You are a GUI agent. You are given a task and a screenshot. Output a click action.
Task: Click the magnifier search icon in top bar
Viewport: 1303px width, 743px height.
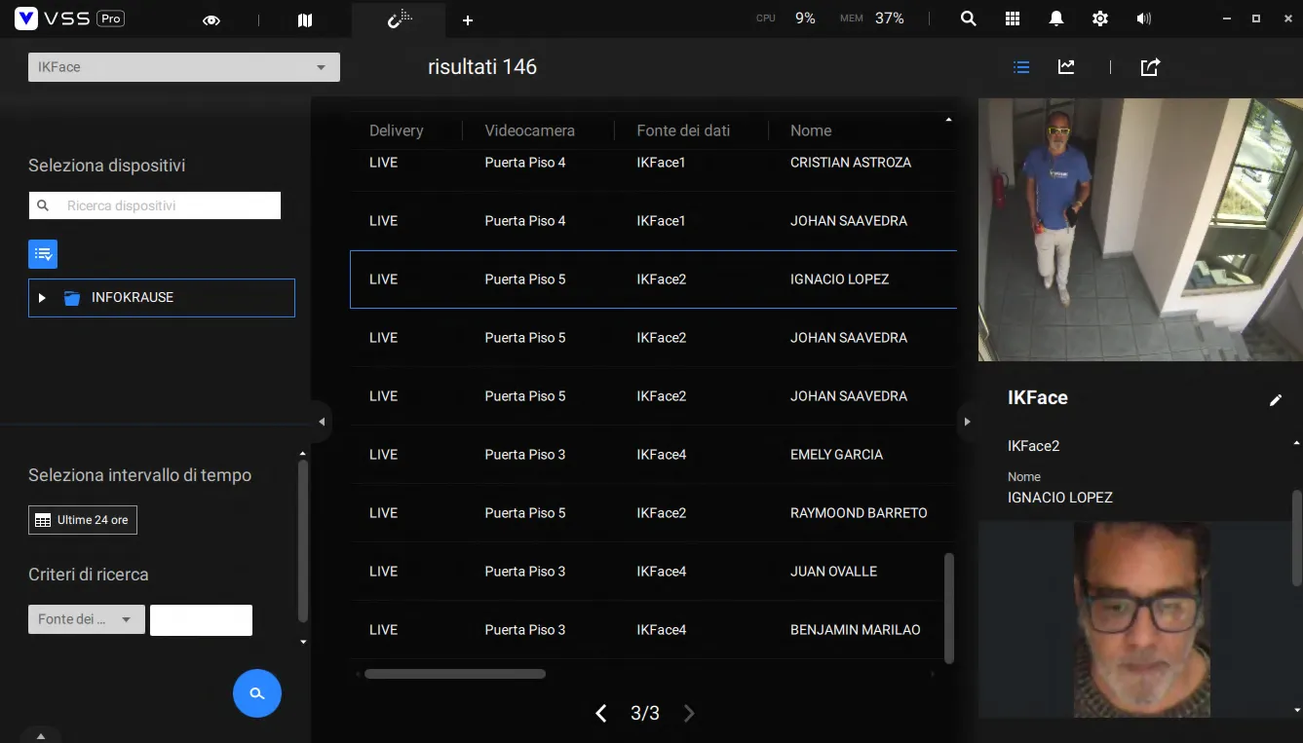(x=968, y=19)
